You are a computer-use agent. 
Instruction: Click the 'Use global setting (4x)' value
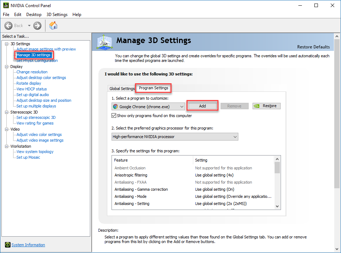click(x=214, y=175)
